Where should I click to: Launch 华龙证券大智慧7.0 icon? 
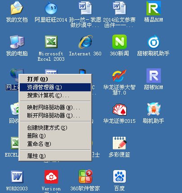[120, 76]
